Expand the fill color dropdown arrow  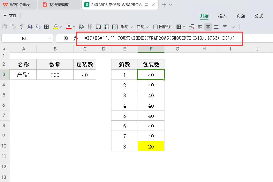click(x=61, y=27)
